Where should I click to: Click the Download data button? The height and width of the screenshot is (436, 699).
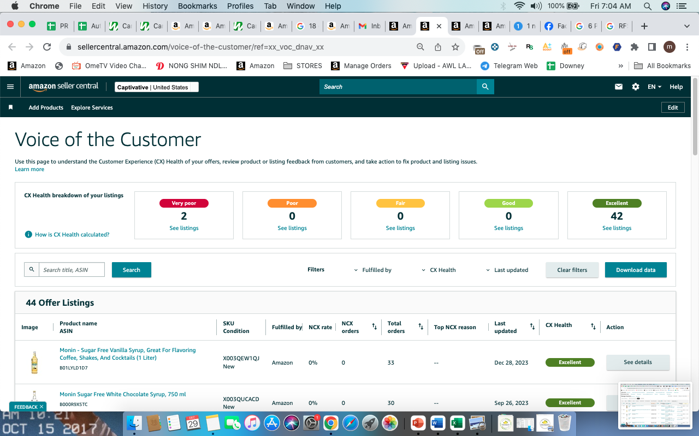point(636,270)
